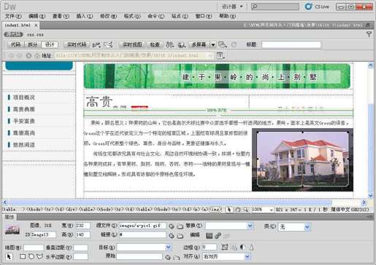Open the 文件 menu

13,16
